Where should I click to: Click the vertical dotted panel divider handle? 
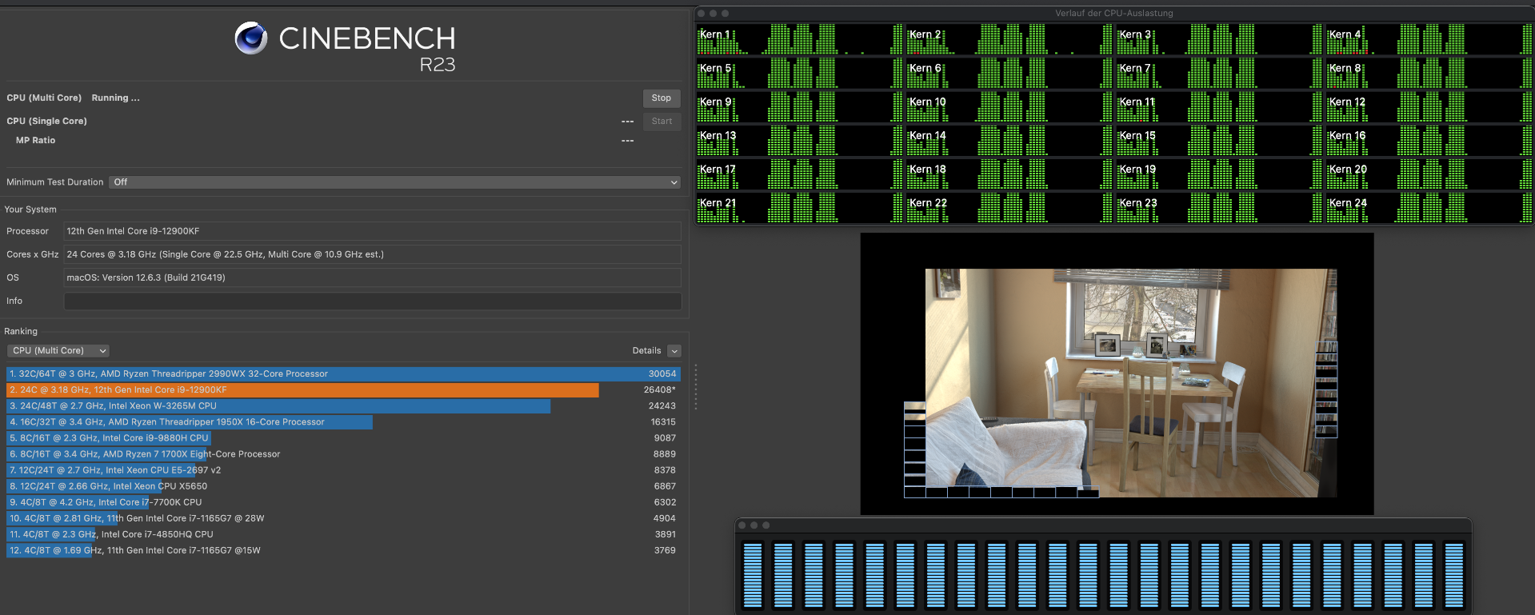click(696, 387)
